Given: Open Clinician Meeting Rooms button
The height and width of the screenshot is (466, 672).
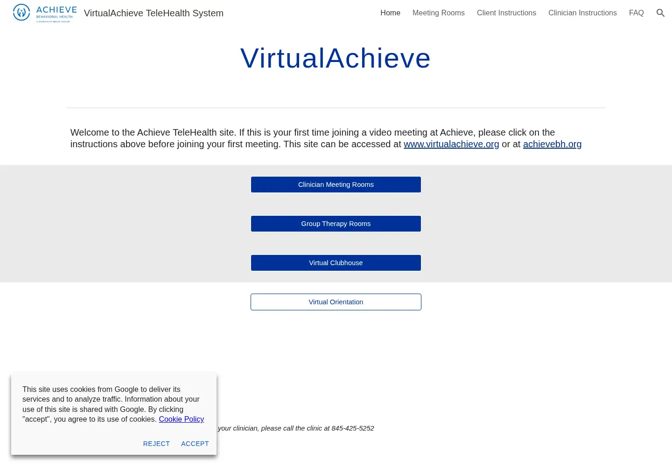Looking at the screenshot, I should point(336,185).
